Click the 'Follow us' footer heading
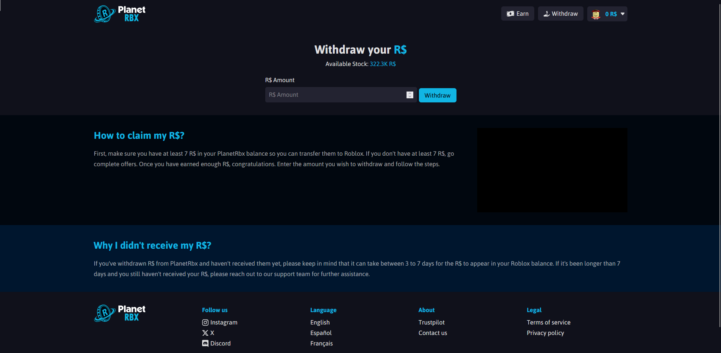The image size is (721, 353). (215, 310)
